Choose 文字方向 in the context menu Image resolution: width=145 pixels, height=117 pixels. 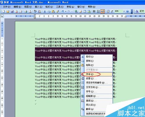pos(97,87)
